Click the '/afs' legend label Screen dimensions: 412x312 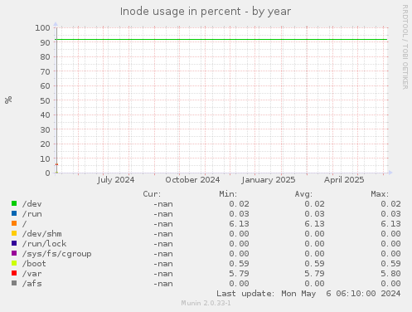(32, 284)
